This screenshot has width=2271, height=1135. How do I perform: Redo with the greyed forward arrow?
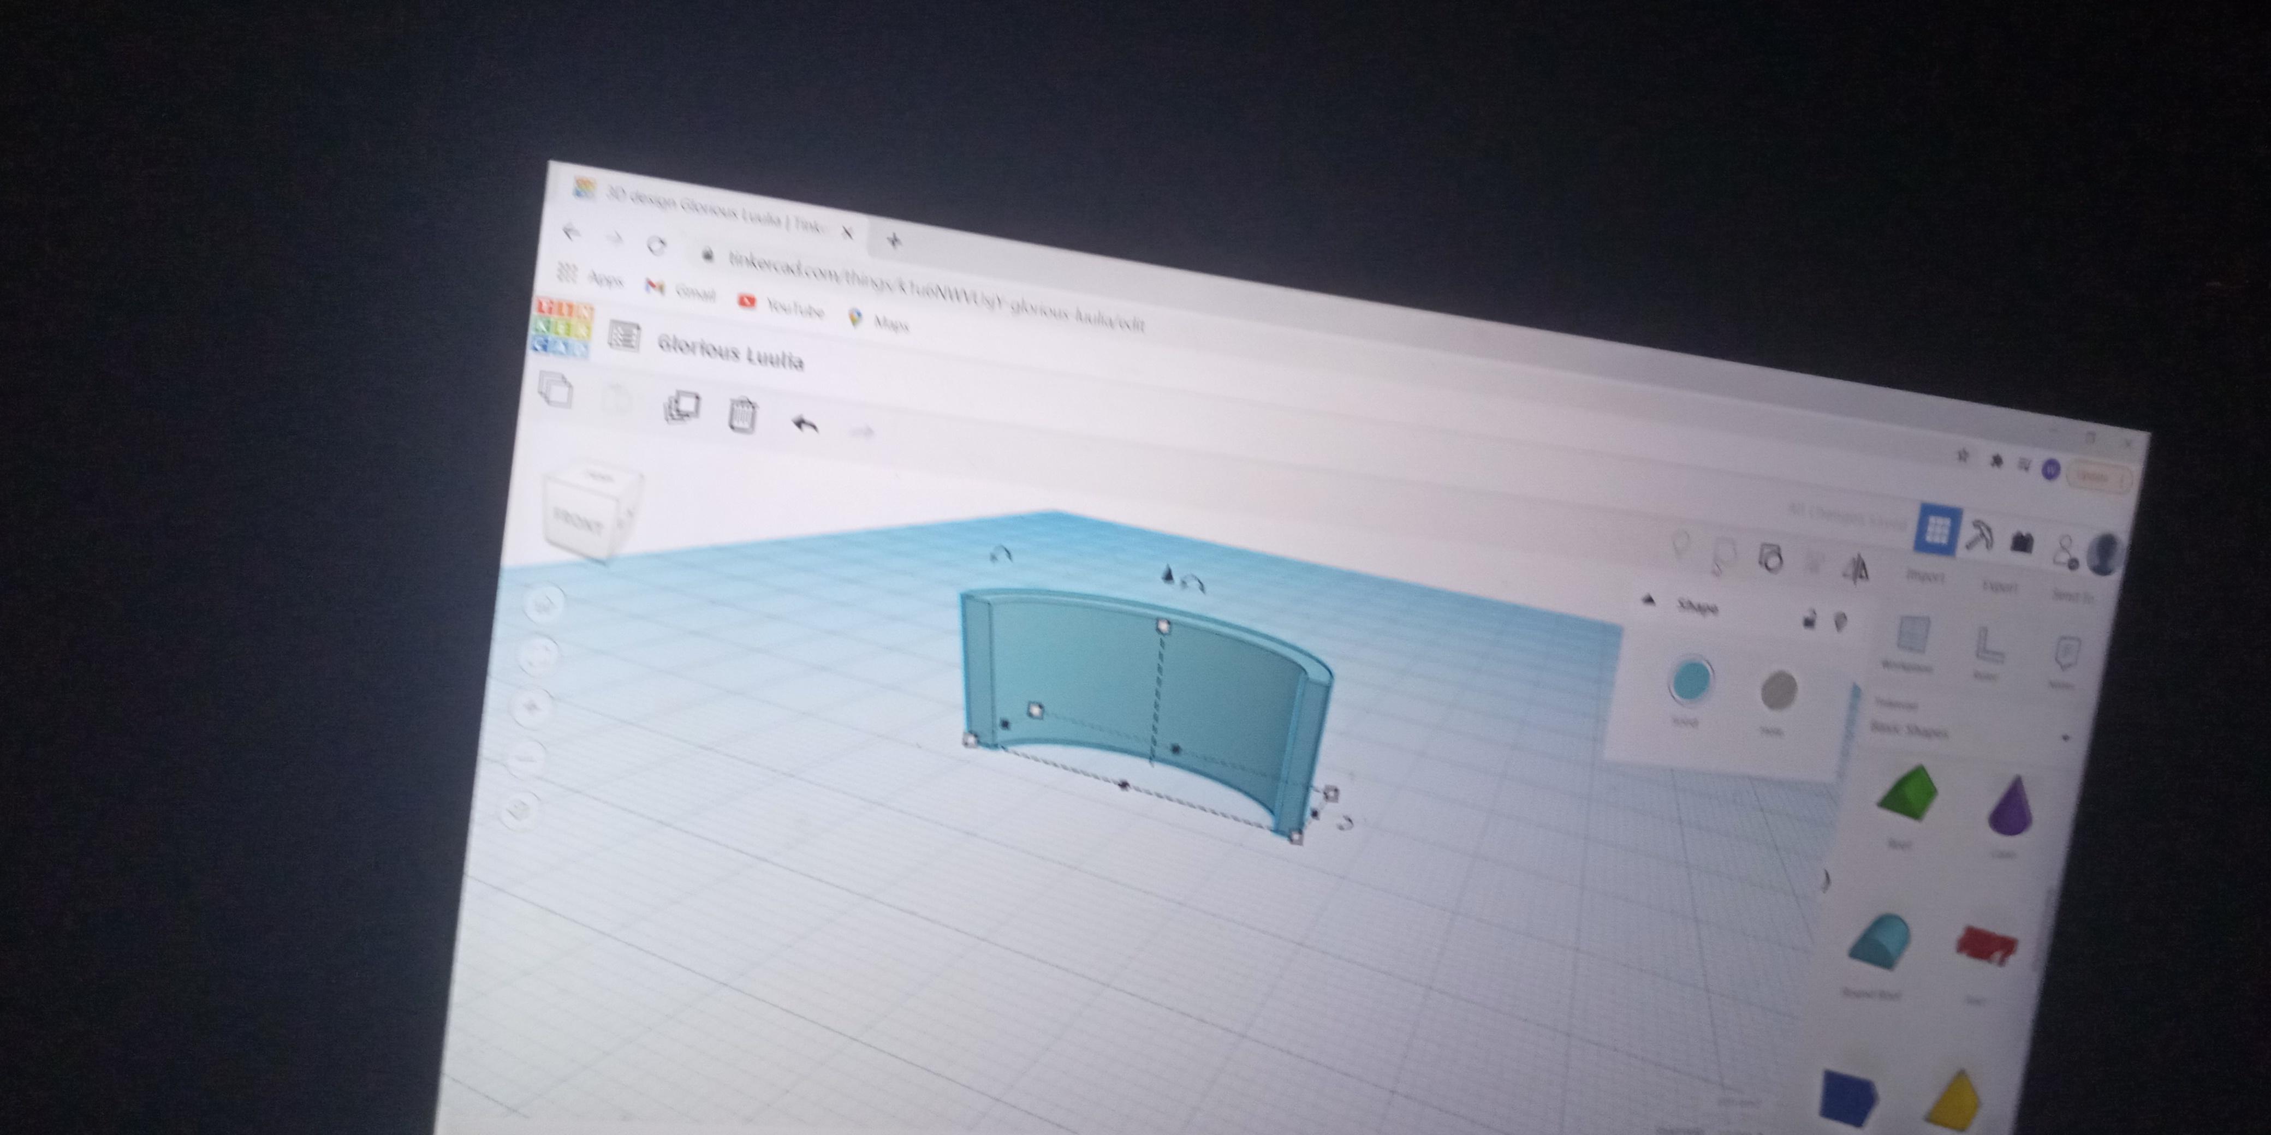(x=862, y=432)
